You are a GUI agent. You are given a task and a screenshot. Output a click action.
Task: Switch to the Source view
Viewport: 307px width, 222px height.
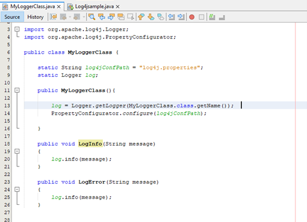click(x=12, y=17)
